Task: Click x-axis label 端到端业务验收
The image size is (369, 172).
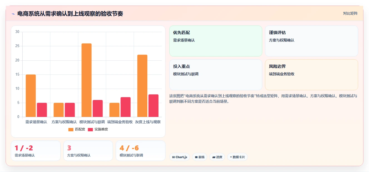Action: tap(120, 122)
